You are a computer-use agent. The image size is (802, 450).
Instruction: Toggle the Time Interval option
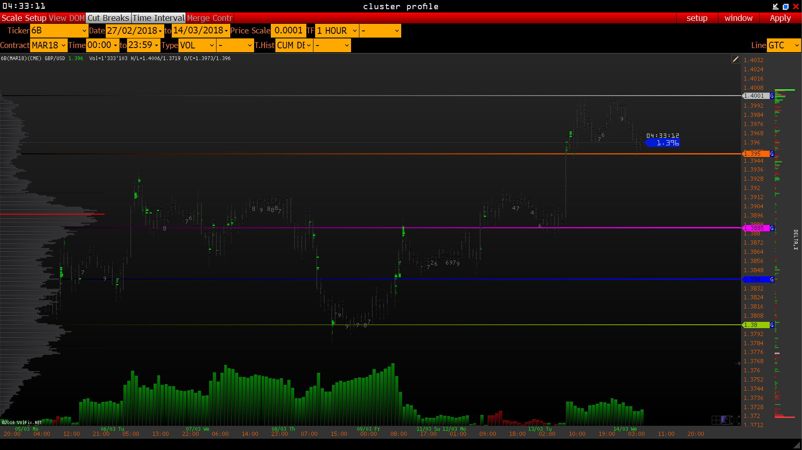pyautogui.click(x=158, y=18)
